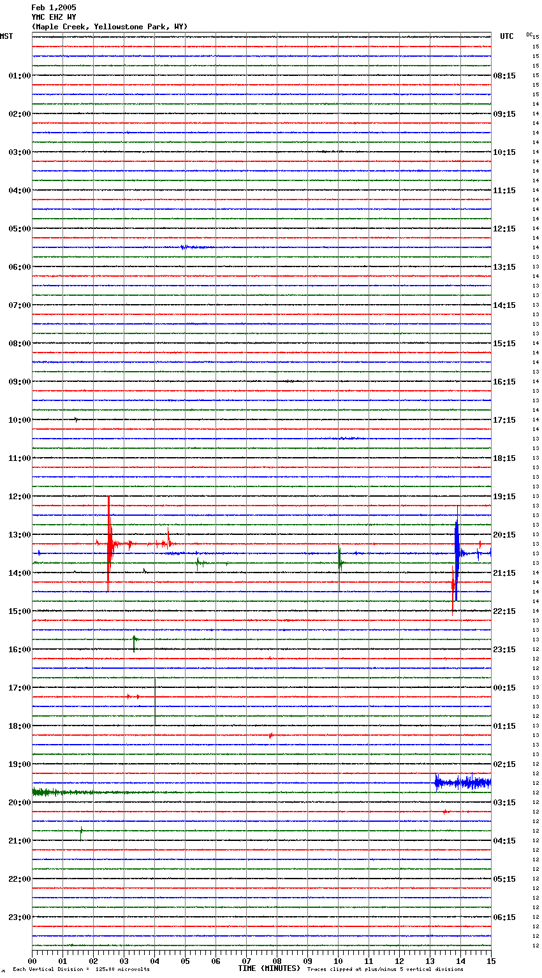Click the 00:15 UTC time label

pyautogui.click(x=504, y=688)
